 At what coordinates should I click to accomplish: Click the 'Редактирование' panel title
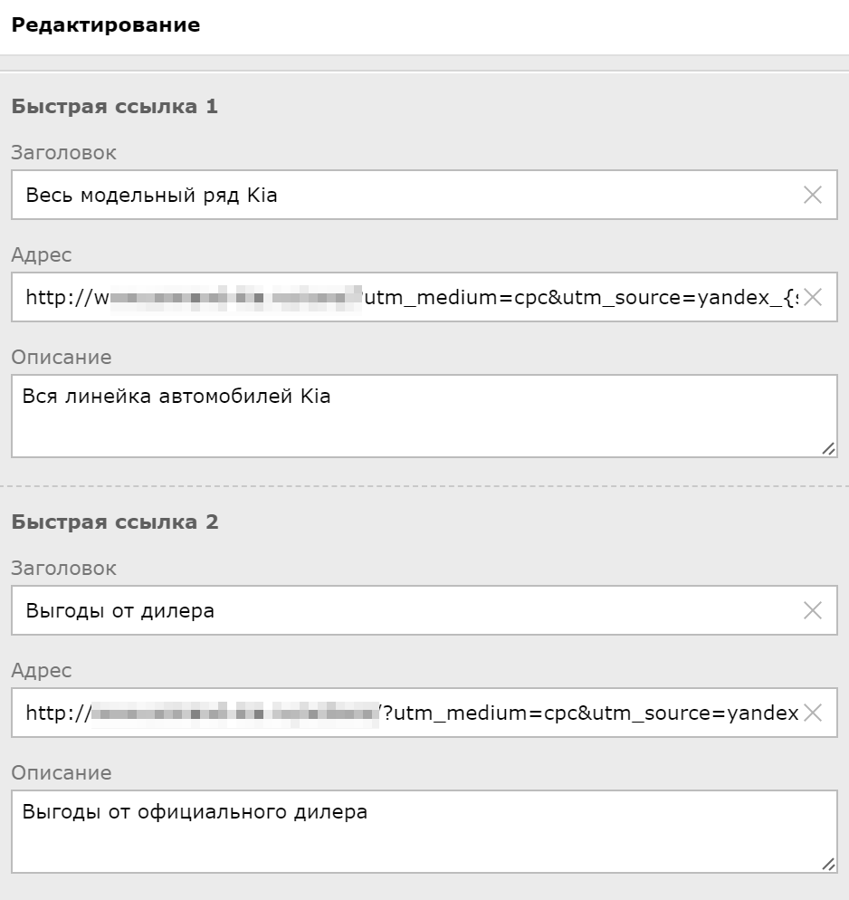[105, 25]
